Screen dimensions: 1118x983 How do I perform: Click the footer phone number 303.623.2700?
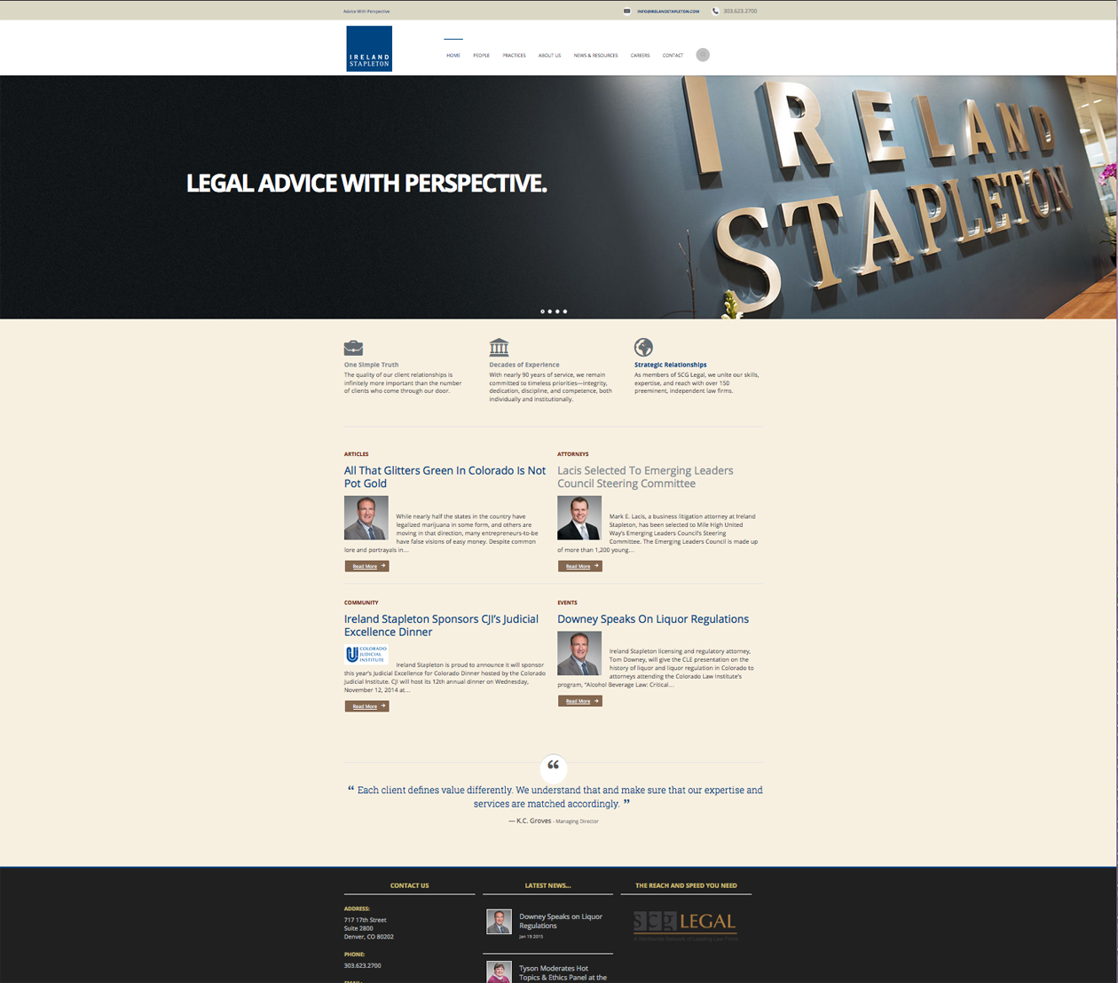click(362, 965)
